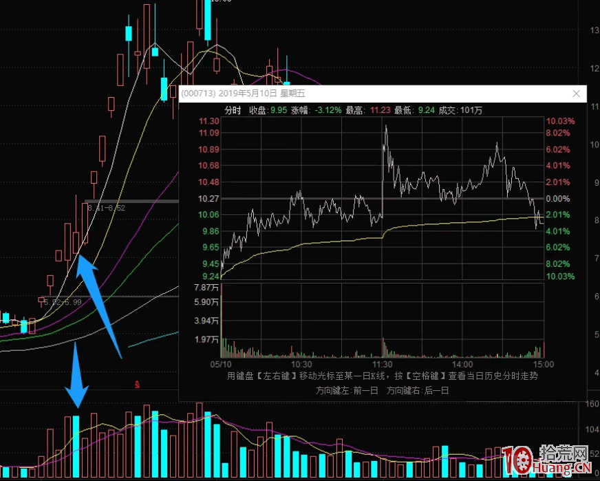Click the 14:00 time axis label
The width and height of the screenshot is (600, 481).
pos(463,364)
